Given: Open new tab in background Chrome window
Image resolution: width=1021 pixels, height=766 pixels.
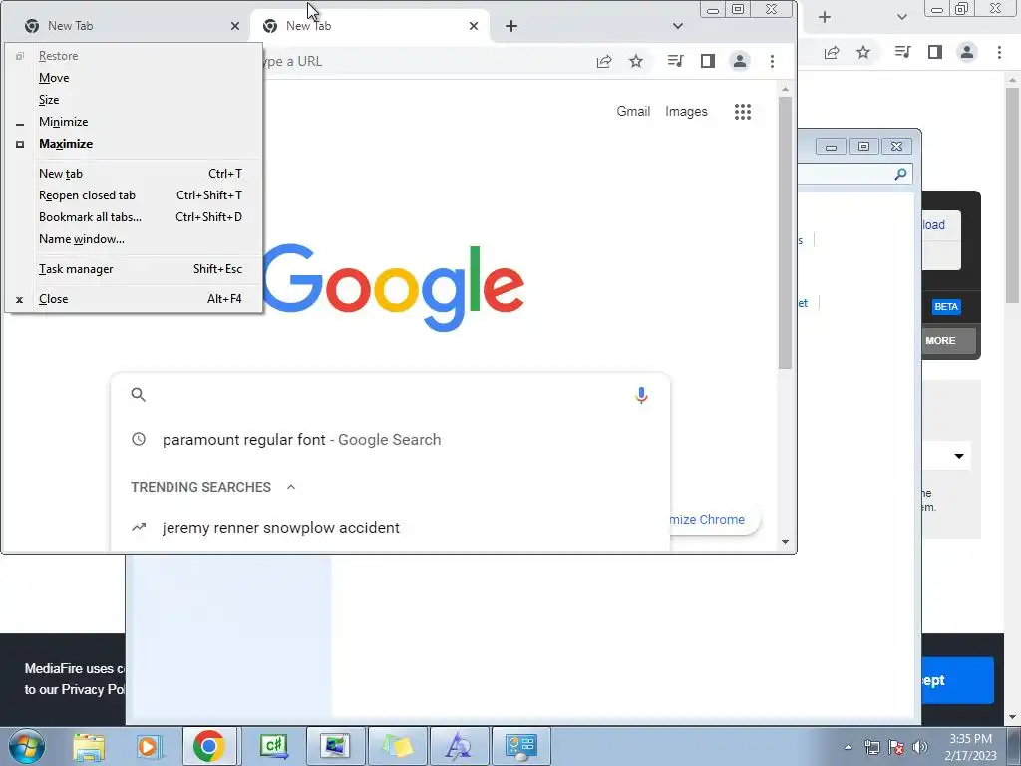Looking at the screenshot, I should 825,17.
